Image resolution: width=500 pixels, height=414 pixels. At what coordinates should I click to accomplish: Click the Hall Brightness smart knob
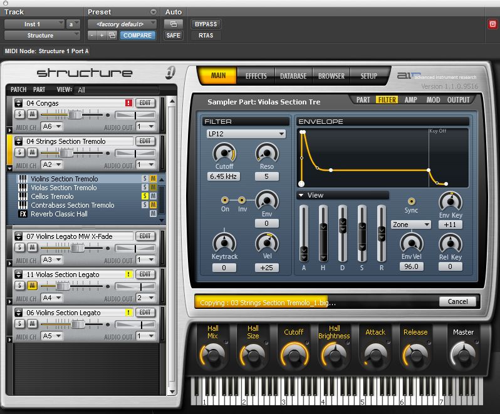[334, 355]
